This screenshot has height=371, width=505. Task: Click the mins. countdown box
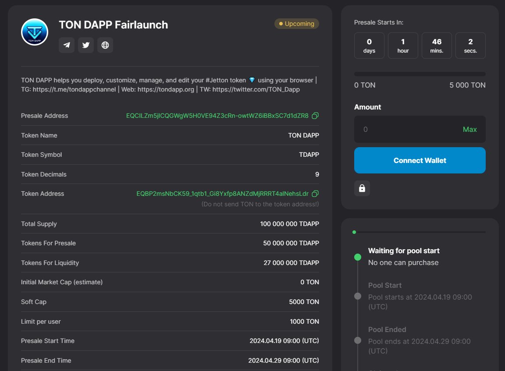(x=437, y=46)
